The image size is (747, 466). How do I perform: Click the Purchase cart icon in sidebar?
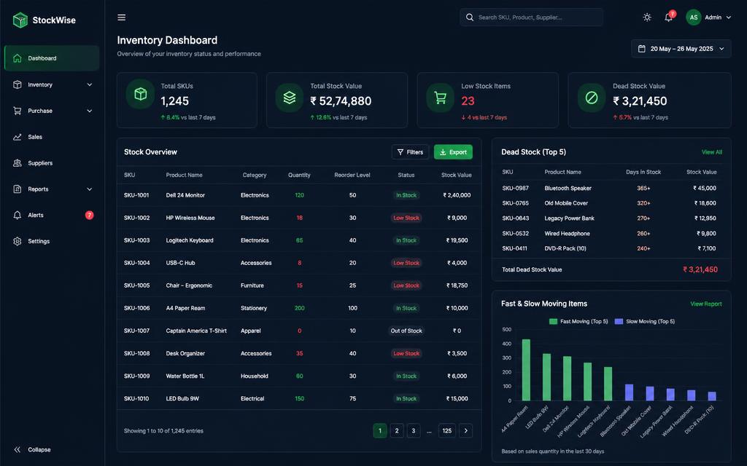tap(18, 111)
